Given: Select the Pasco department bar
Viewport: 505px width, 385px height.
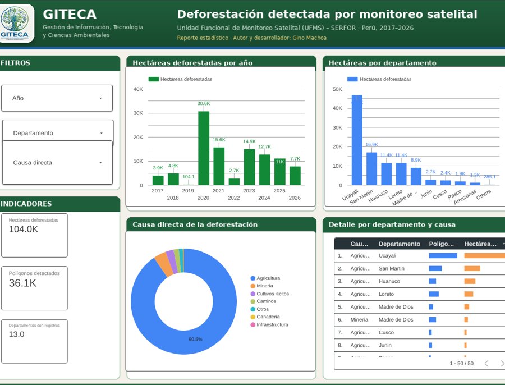Looking at the screenshot, I should pos(460,184).
